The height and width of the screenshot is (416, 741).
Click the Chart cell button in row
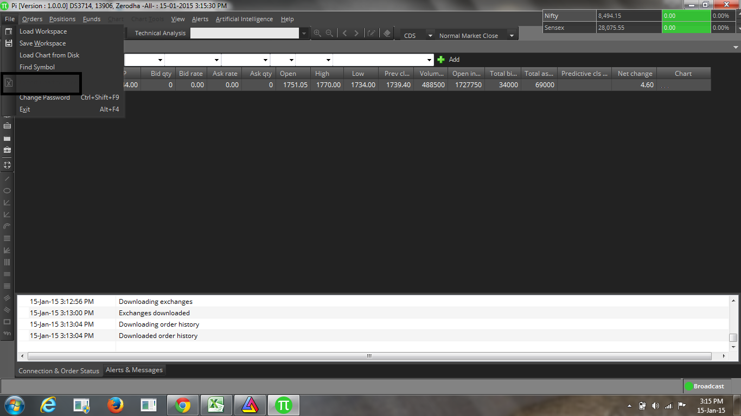(x=683, y=85)
